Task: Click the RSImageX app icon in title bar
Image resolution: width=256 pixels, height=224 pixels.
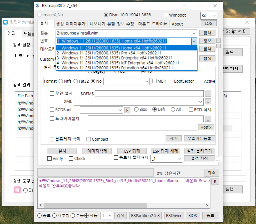Action: (38, 6)
